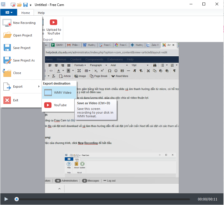Expand the quick access toolbar customize arrow
Image resolution: width=224 pixels, height=205 pixels.
coord(30,5)
